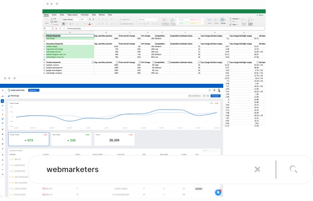Click the A1 name box in Excel
This screenshot has width=313, height=201.
(48, 29)
